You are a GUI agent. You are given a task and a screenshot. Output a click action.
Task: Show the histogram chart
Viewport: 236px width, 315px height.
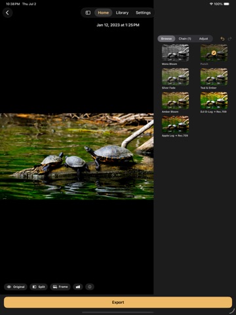click(x=78, y=287)
